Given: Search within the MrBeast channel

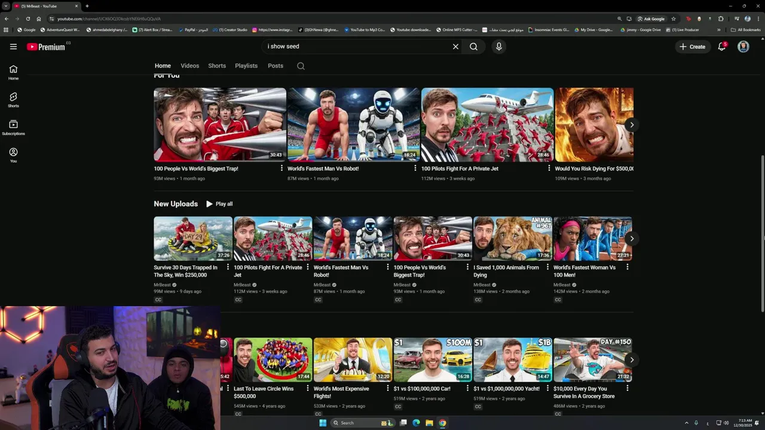Looking at the screenshot, I should [301, 66].
